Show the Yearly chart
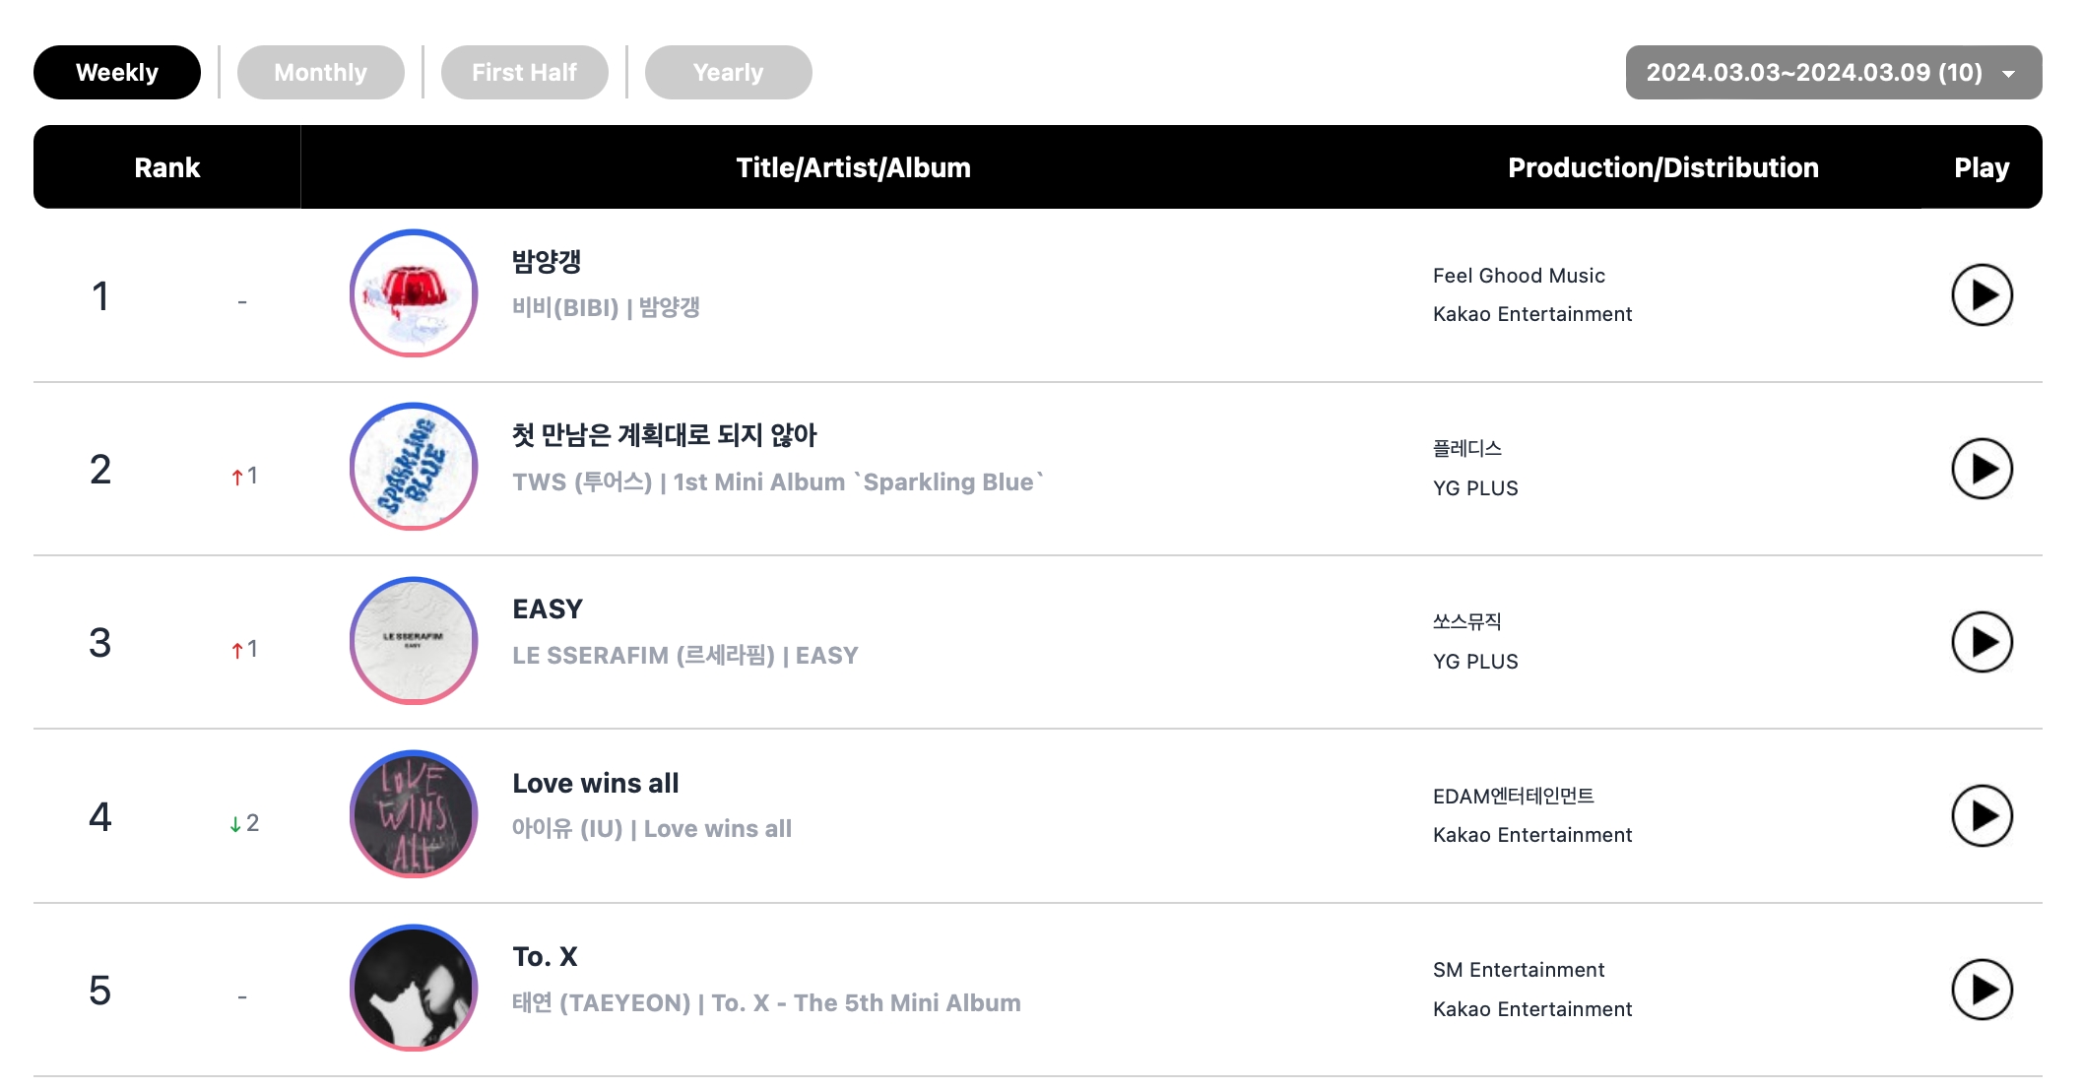Viewport: 2082px width, 1089px height. click(x=728, y=72)
